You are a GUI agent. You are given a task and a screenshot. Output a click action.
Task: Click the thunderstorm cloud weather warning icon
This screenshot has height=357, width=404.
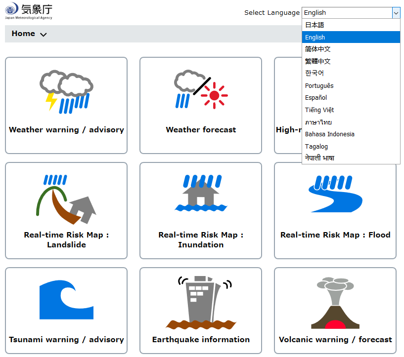pyautogui.click(x=66, y=92)
